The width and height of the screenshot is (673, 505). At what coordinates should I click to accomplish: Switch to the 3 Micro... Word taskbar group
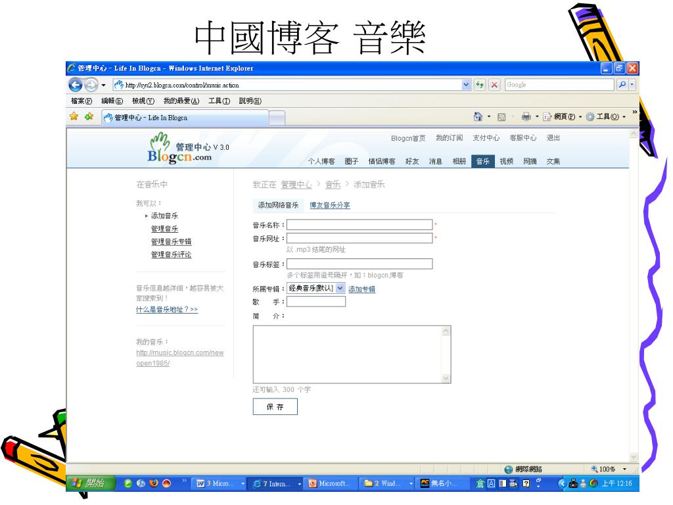coord(220,483)
